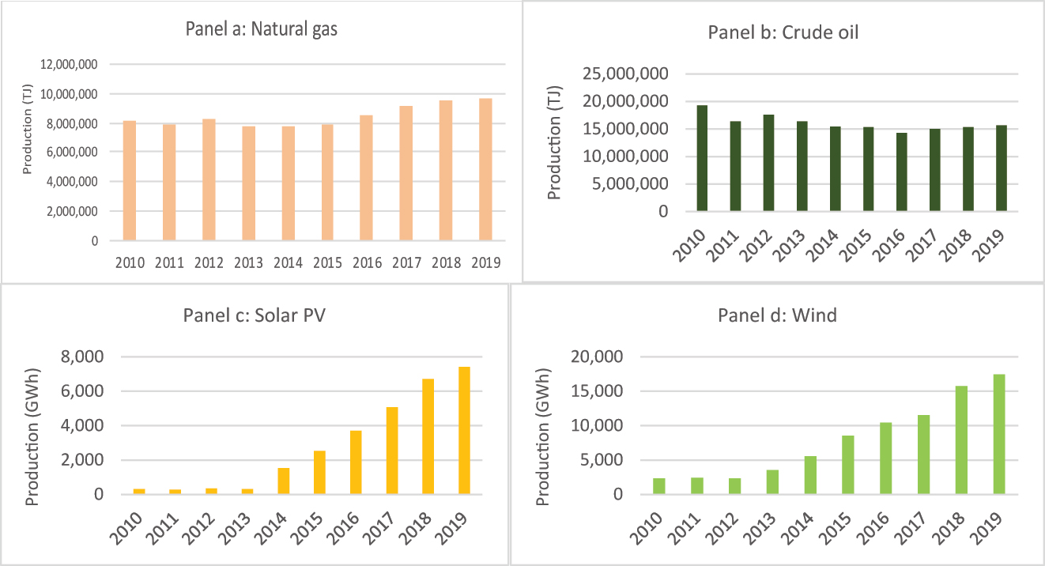The width and height of the screenshot is (1045, 566).
Task: Click the 2016 bar in Natural gas chart
Action: pos(367,178)
